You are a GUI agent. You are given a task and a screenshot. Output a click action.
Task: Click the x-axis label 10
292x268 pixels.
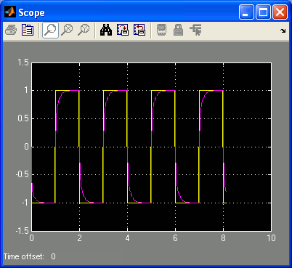(x=271, y=238)
